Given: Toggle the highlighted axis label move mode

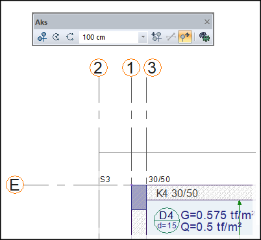Looking at the screenshot, I should coord(185,37).
